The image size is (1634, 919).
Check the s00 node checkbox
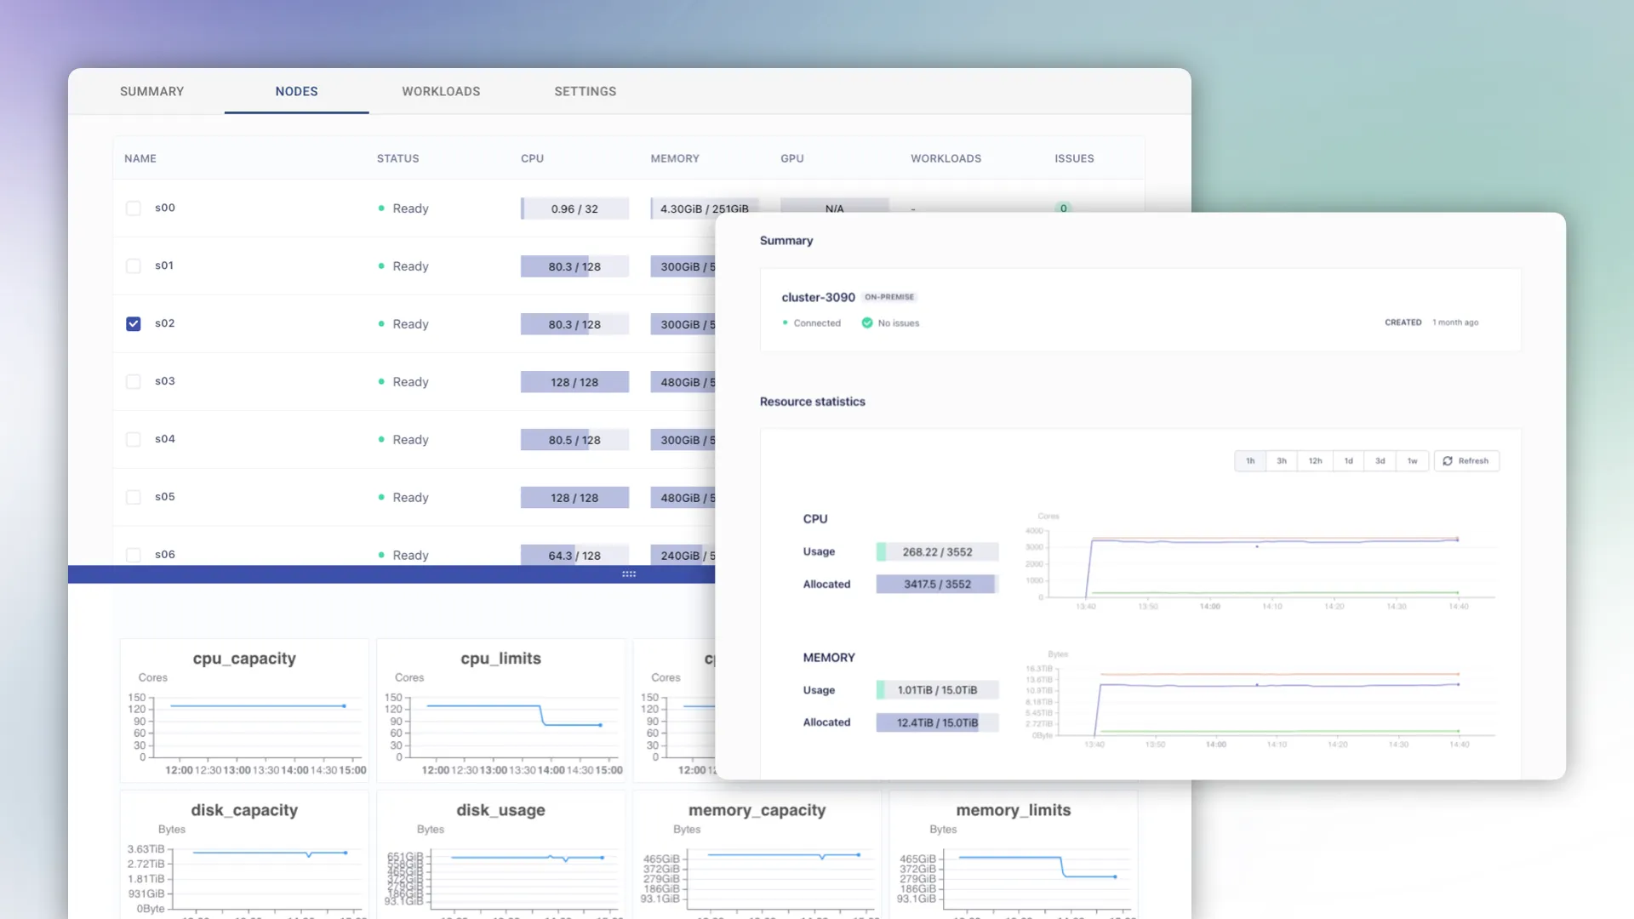[134, 208]
